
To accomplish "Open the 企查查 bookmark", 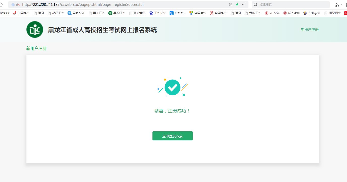I will (177, 13).
